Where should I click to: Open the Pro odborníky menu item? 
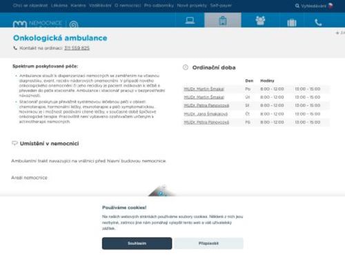click(159, 6)
